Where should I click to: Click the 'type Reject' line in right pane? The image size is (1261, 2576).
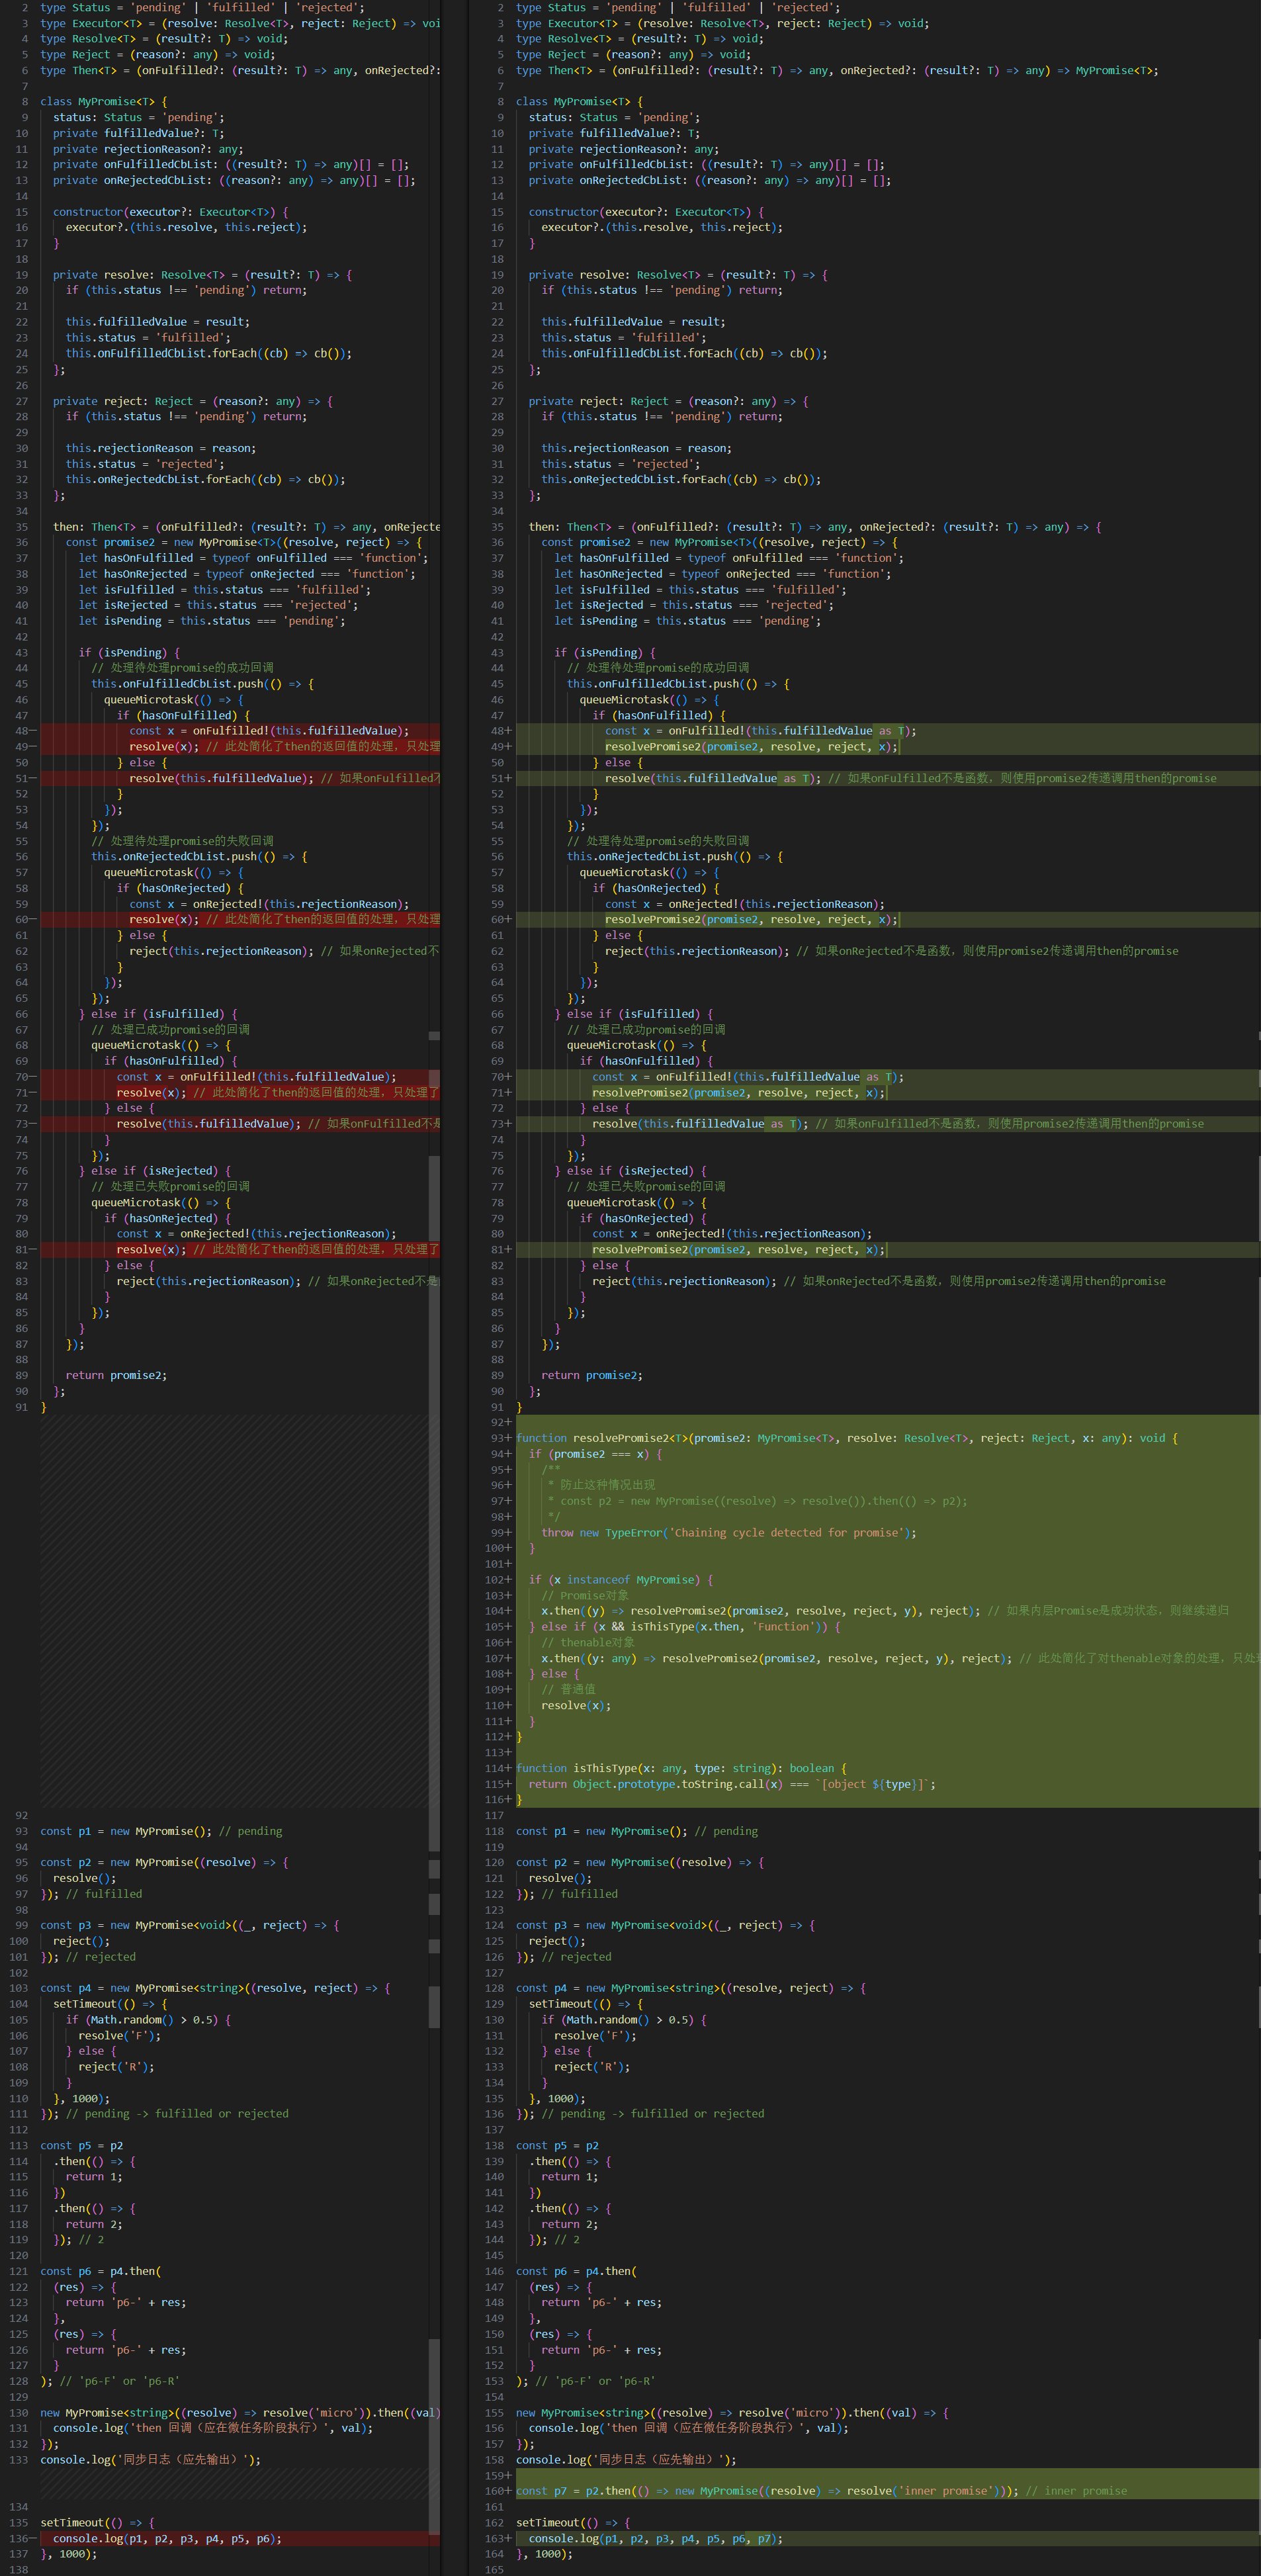click(633, 54)
